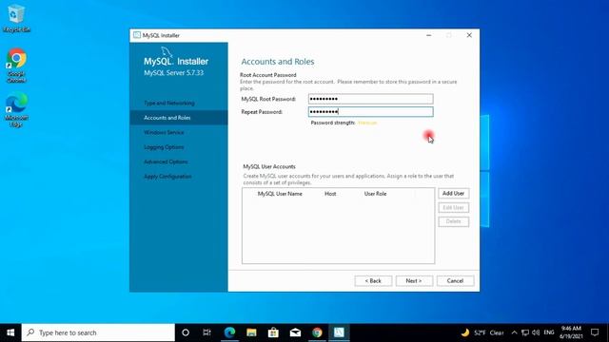Image resolution: width=609 pixels, height=342 pixels.
Task: Click the Cancel button
Action: (x=455, y=281)
